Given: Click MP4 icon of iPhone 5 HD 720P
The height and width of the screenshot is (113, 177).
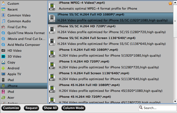Looking at the screenshot, I should click(x=52, y=65).
